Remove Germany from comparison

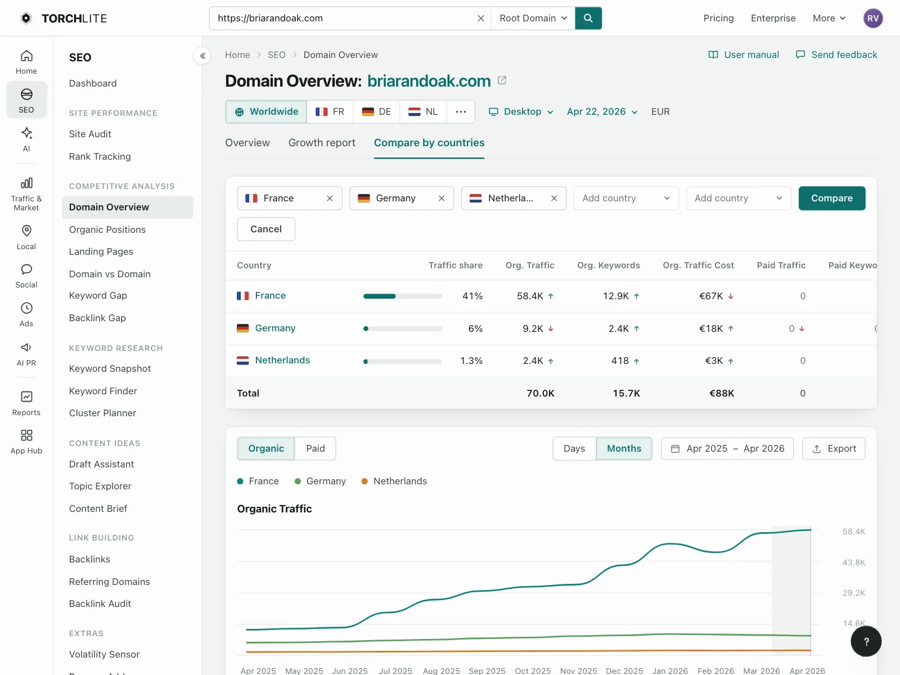click(442, 198)
